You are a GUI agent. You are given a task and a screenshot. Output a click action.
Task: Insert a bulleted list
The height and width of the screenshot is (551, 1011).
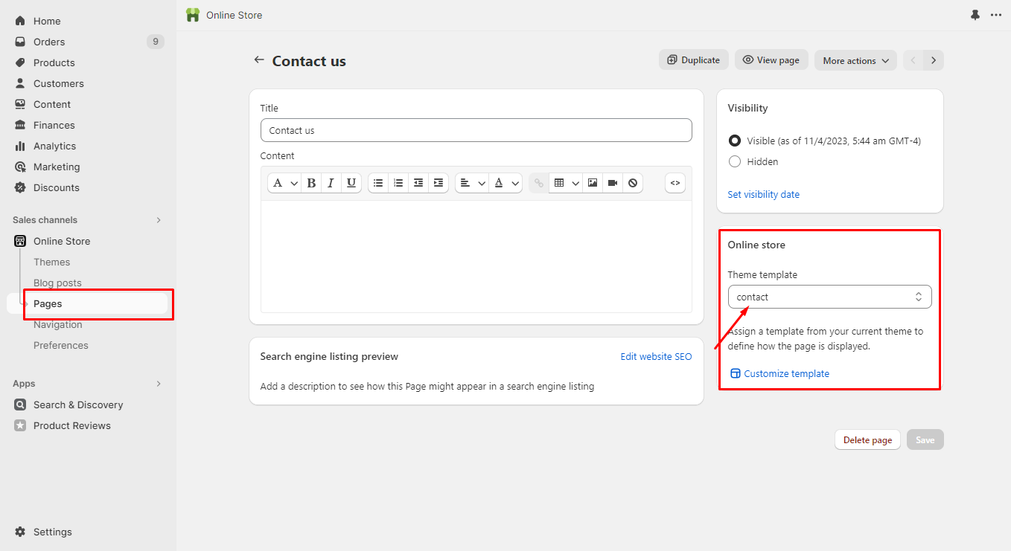tap(378, 183)
